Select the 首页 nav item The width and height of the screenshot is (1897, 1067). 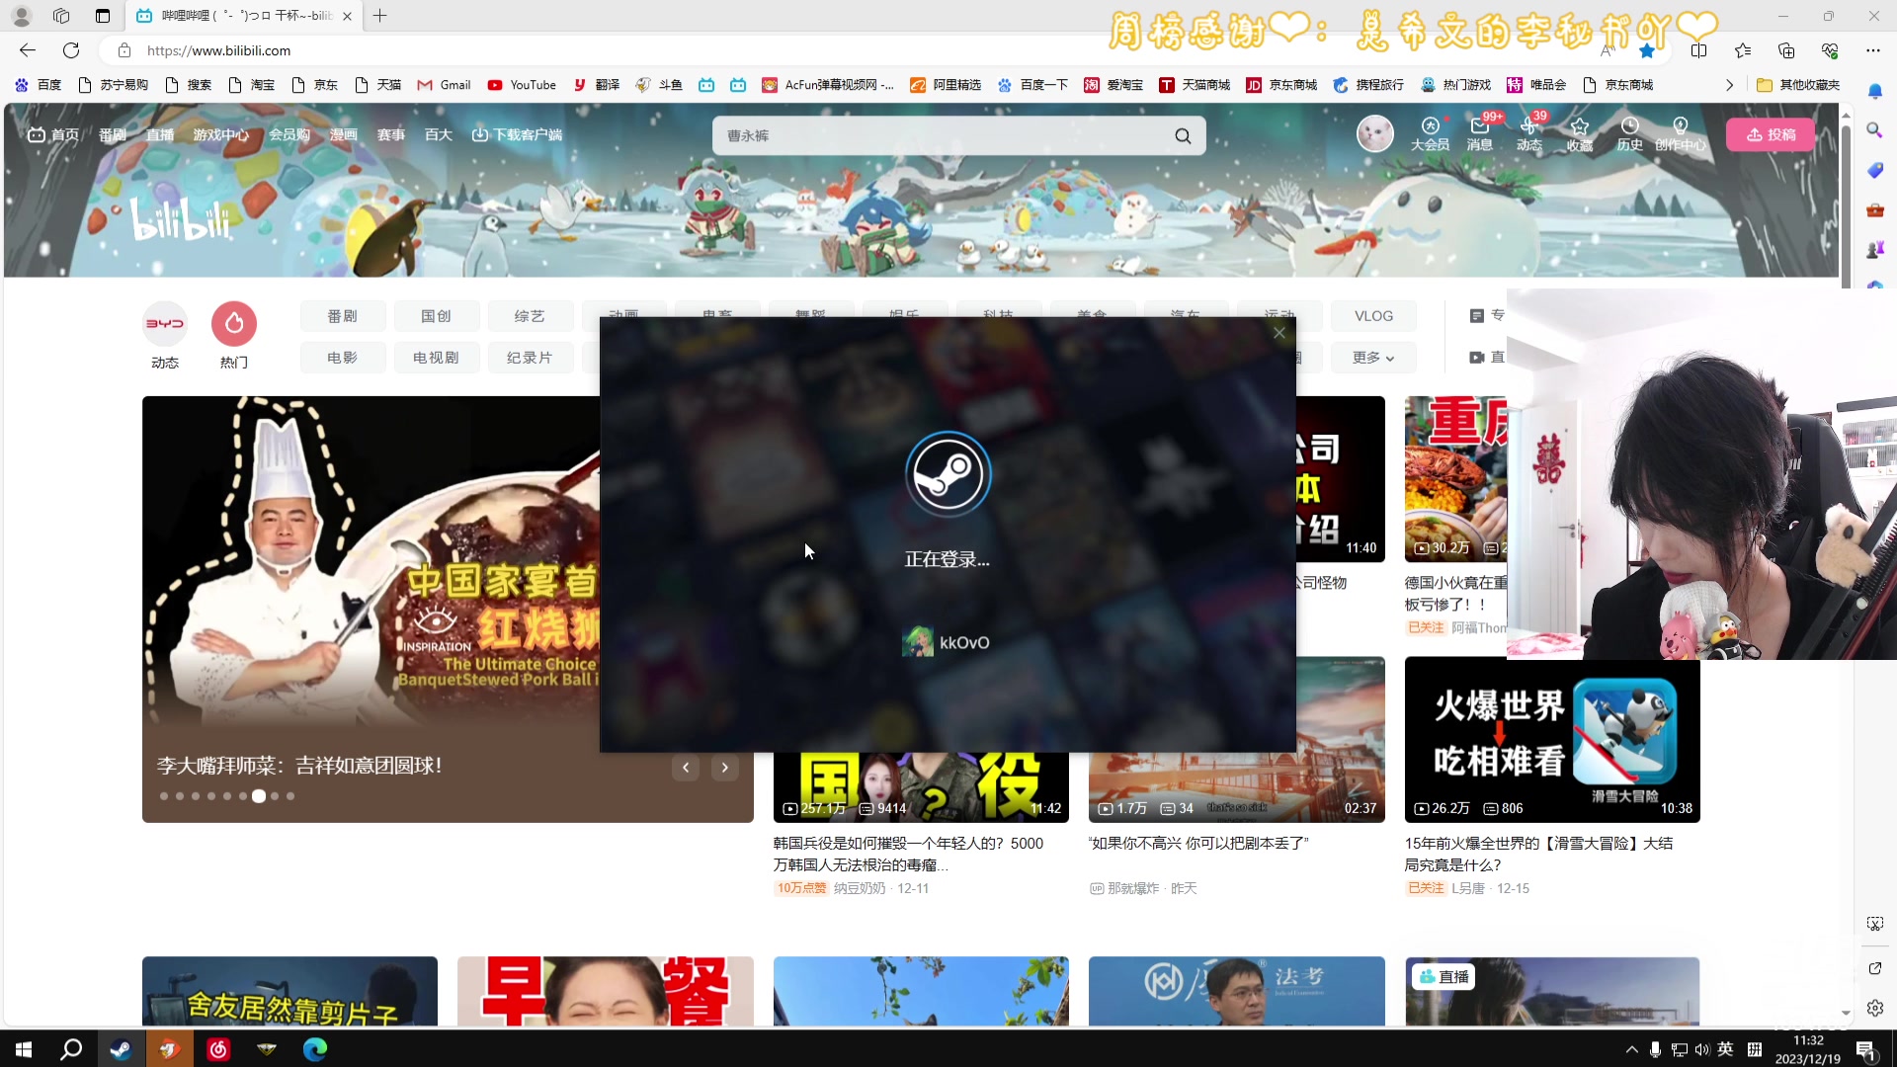point(53,134)
